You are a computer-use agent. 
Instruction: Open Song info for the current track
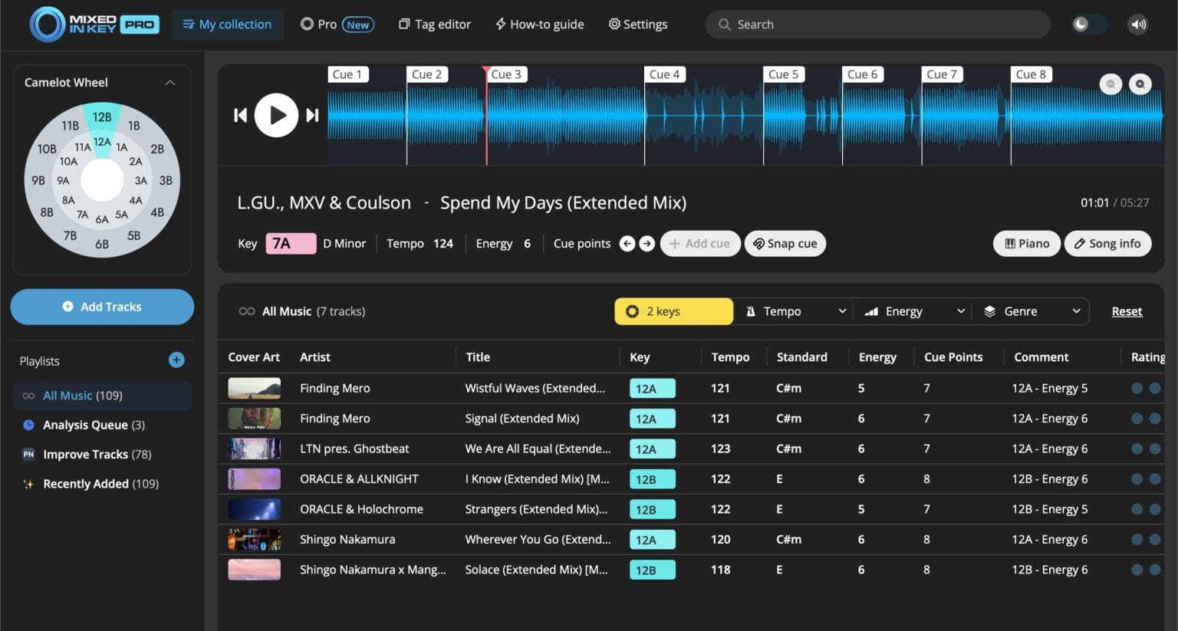pyautogui.click(x=1107, y=243)
